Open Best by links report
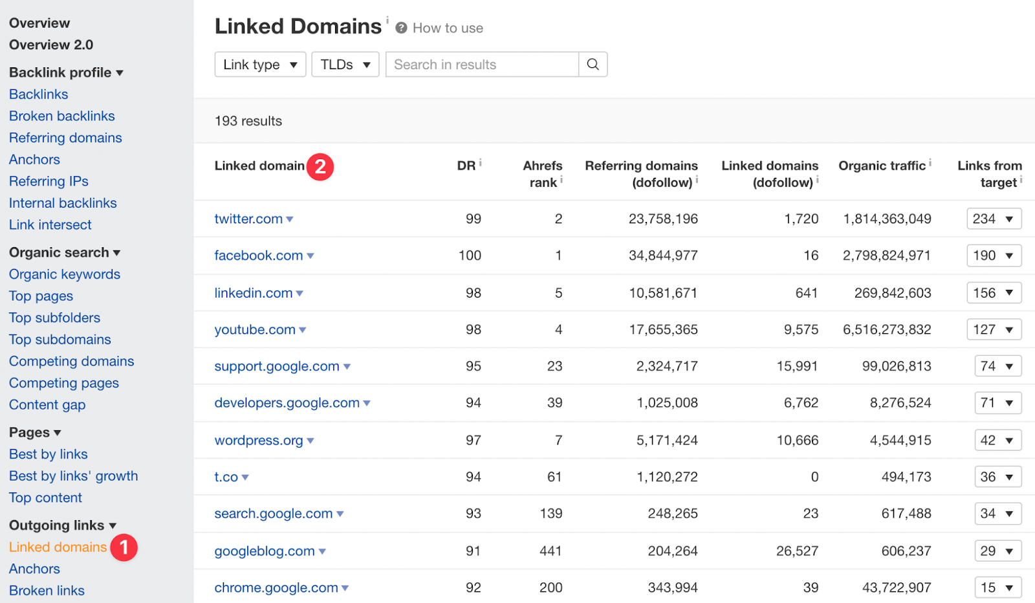The image size is (1035, 603). 49,454
